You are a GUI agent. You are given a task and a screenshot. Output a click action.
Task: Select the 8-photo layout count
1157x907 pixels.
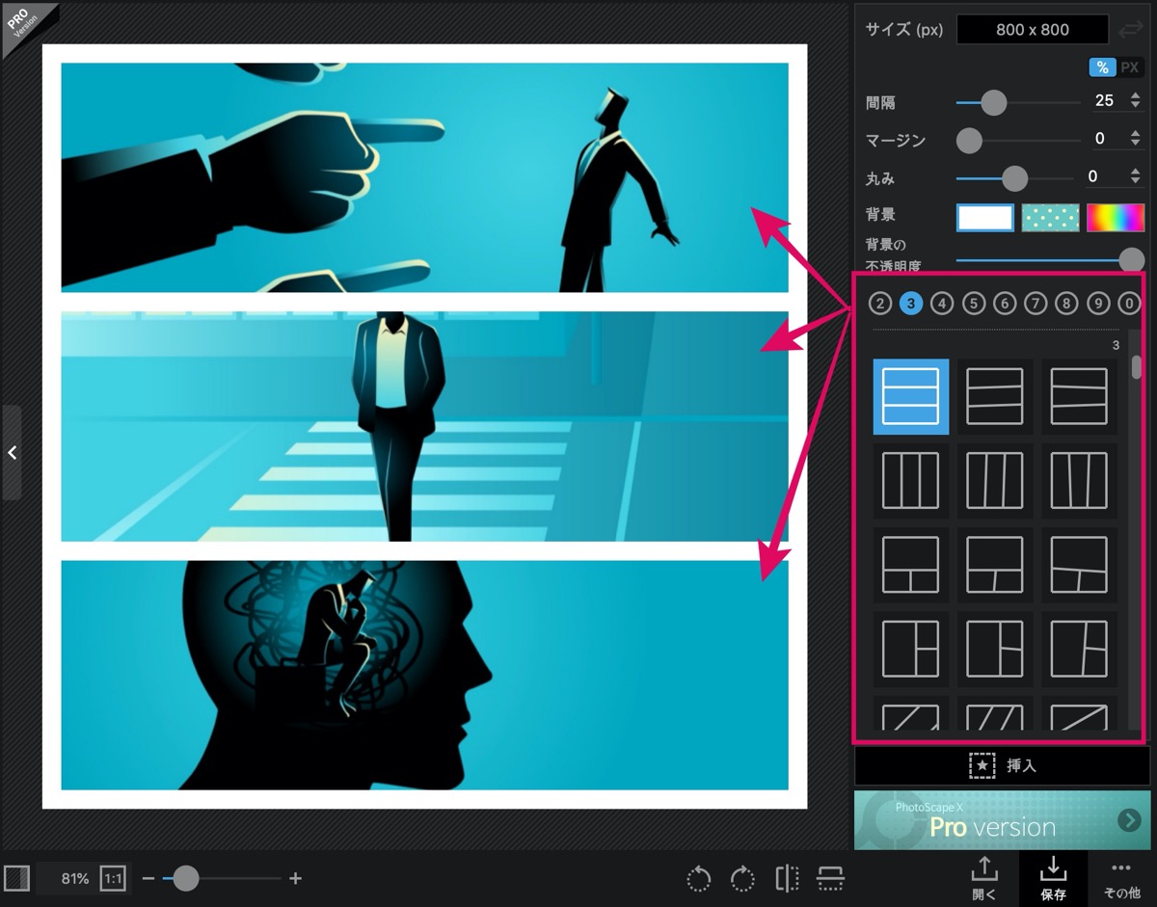coord(1066,304)
